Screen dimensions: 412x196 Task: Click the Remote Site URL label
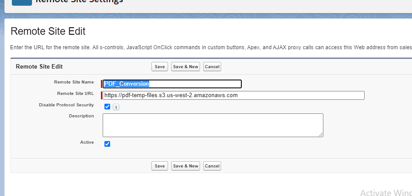[x=75, y=94]
